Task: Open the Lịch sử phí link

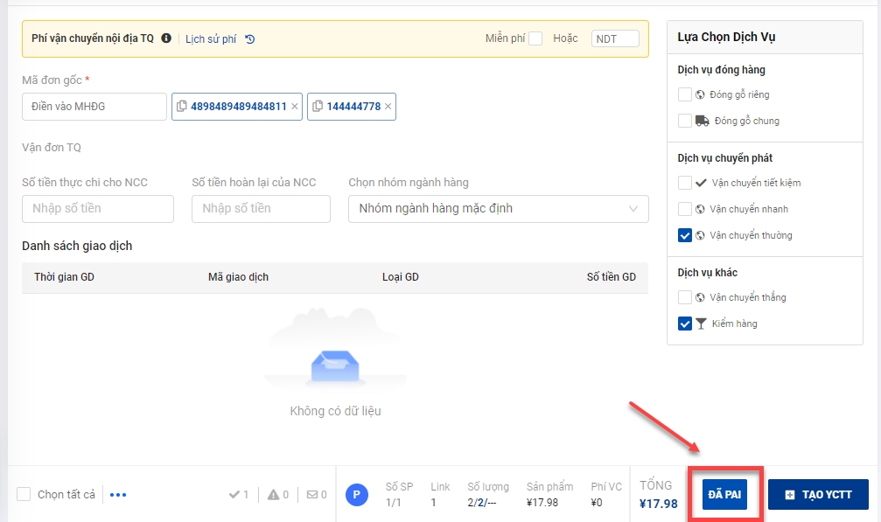Action: pos(211,38)
